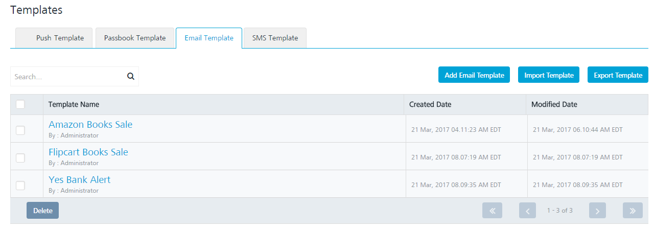Viewport: 654px width, 230px height.
Task: Switch to the Passbook Template tab
Action: pos(135,38)
